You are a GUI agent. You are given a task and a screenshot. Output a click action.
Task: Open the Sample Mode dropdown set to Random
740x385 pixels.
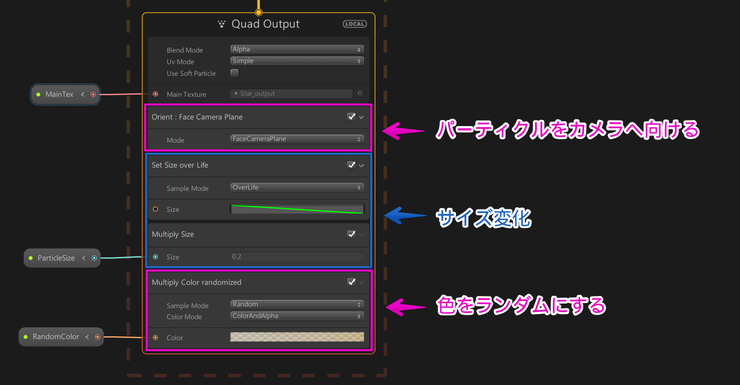coord(297,304)
